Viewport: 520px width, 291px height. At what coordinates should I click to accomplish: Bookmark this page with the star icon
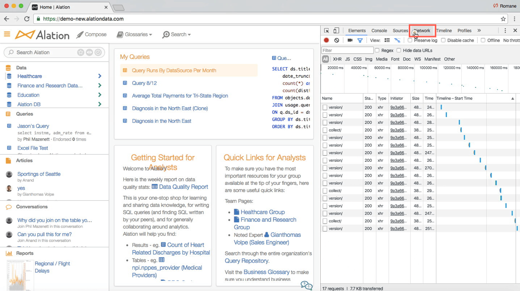tap(503, 19)
